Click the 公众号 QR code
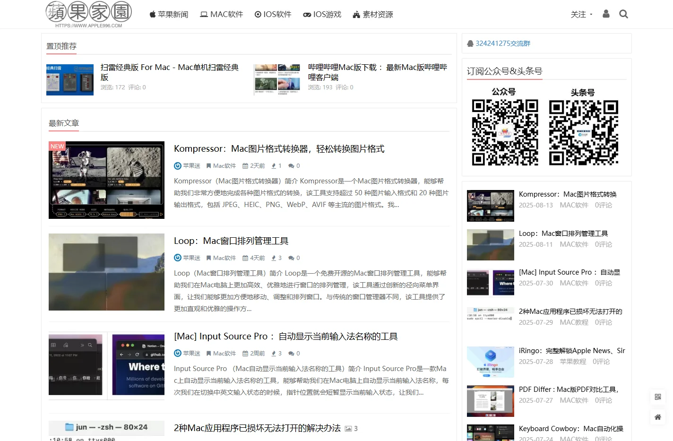Image resolution: width=673 pixels, height=441 pixels. point(505,132)
